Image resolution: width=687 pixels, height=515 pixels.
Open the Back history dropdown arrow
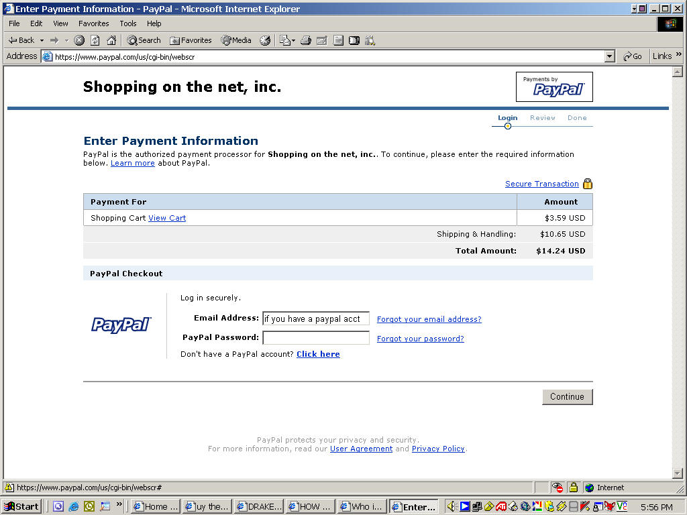42,41
